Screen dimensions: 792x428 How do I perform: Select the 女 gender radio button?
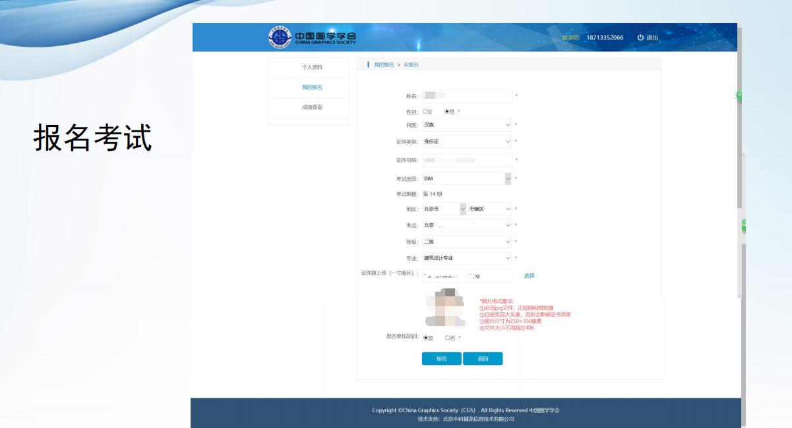tap(425, 112)
